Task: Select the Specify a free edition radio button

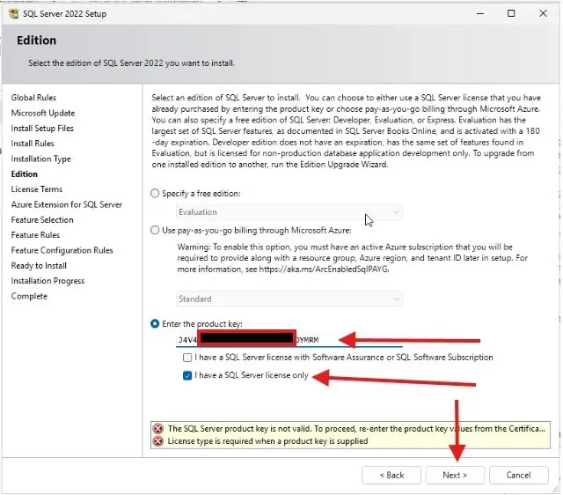Action: (x=155, y=194)
